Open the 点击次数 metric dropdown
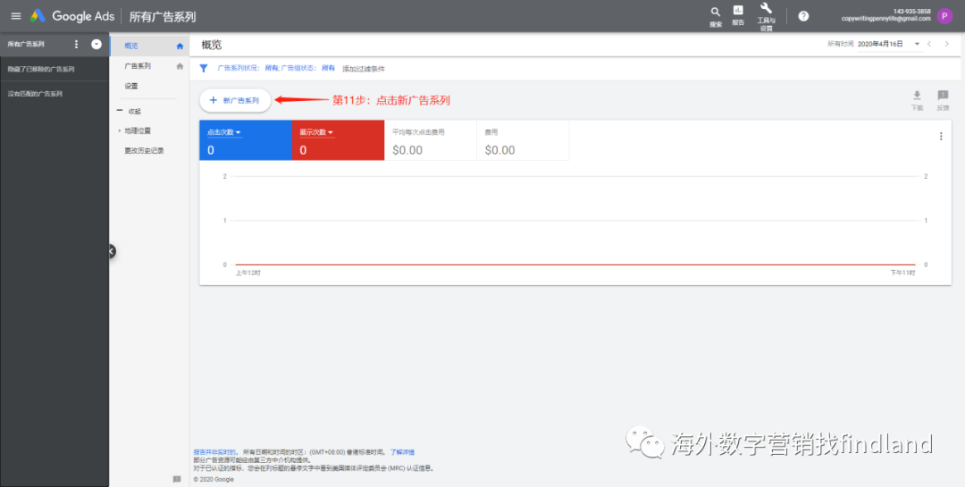 click(224, 132)
